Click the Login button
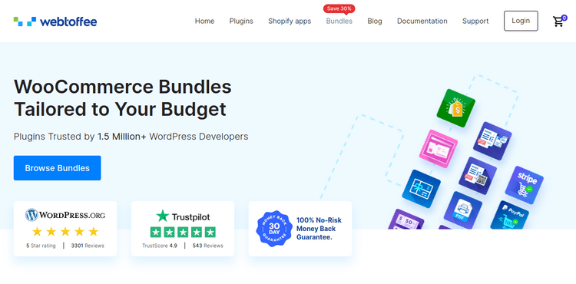The image size is (576, 284). [521, 21]
